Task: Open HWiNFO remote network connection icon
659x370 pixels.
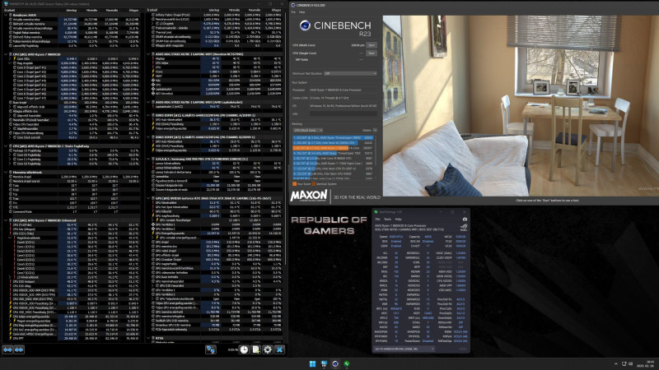Action: point(211,349)
